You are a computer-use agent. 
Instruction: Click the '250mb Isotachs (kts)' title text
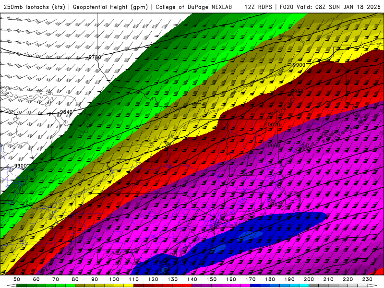click(34, 7)
